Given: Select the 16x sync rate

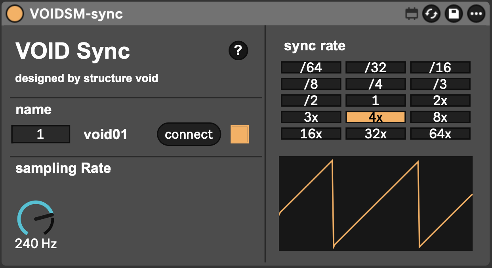Looking at the screenshot, I should [311, 133].
